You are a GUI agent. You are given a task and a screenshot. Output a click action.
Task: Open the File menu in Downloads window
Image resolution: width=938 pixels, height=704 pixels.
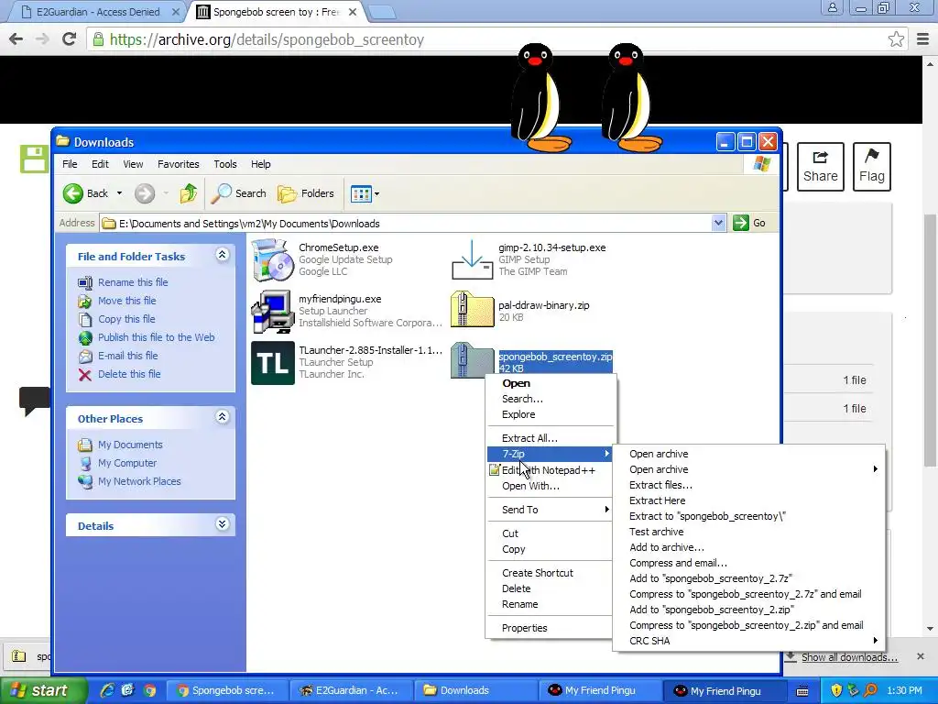coord(70,164)
